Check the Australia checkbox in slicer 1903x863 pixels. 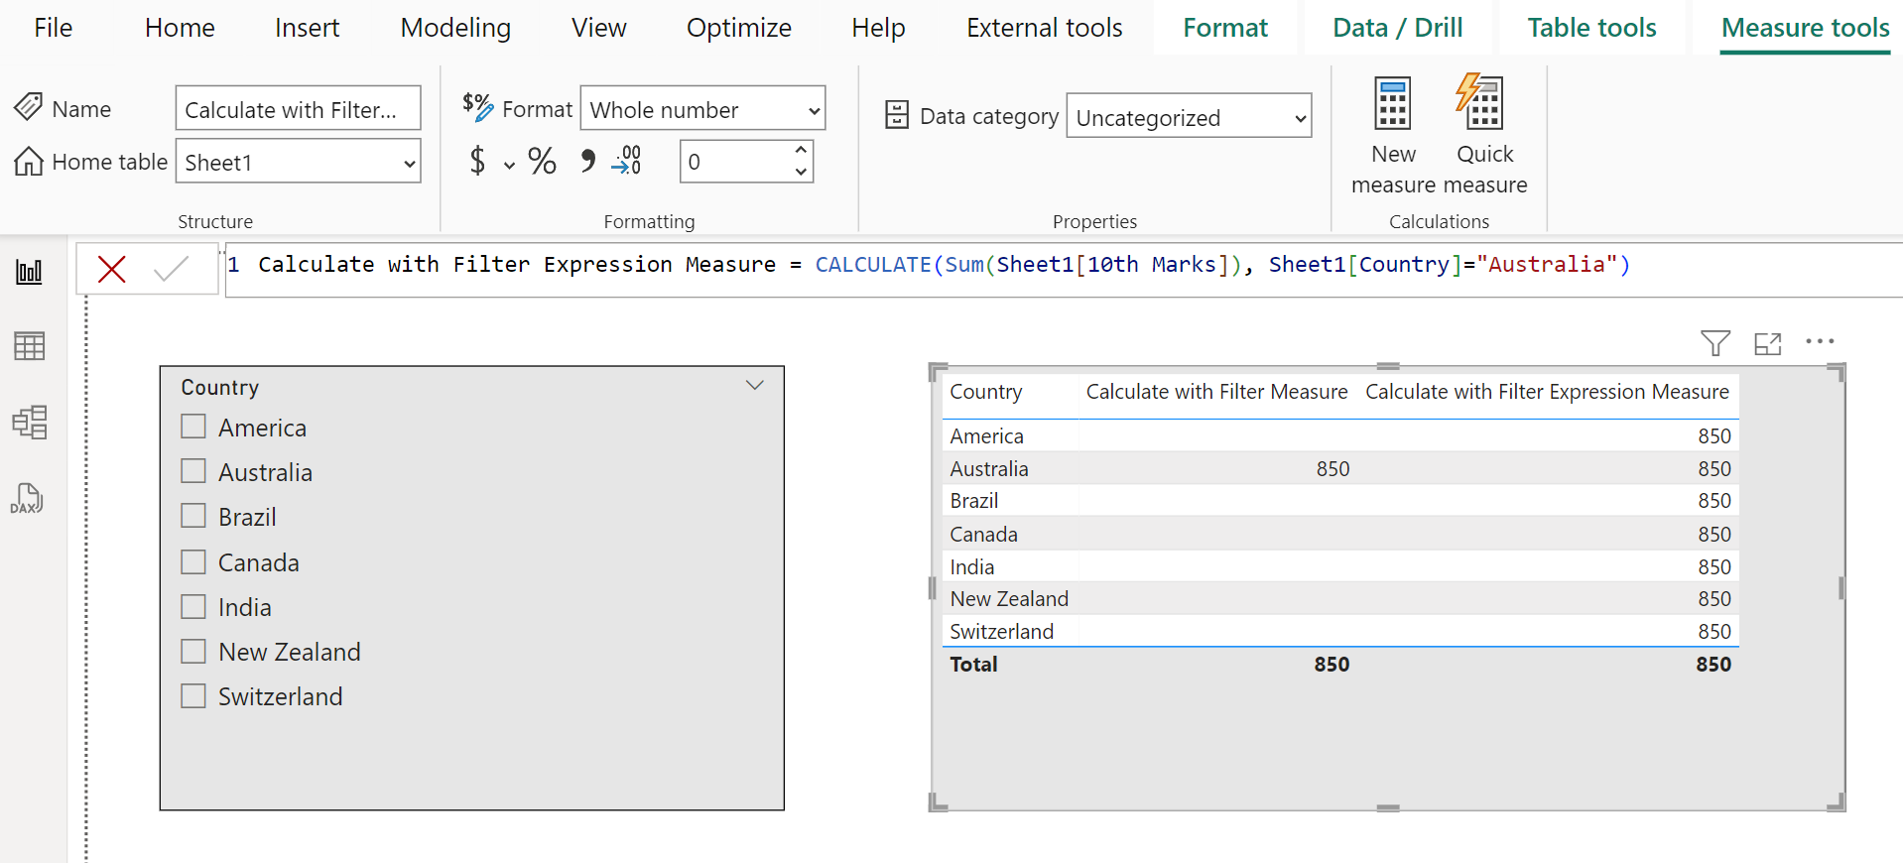(193, 471)
